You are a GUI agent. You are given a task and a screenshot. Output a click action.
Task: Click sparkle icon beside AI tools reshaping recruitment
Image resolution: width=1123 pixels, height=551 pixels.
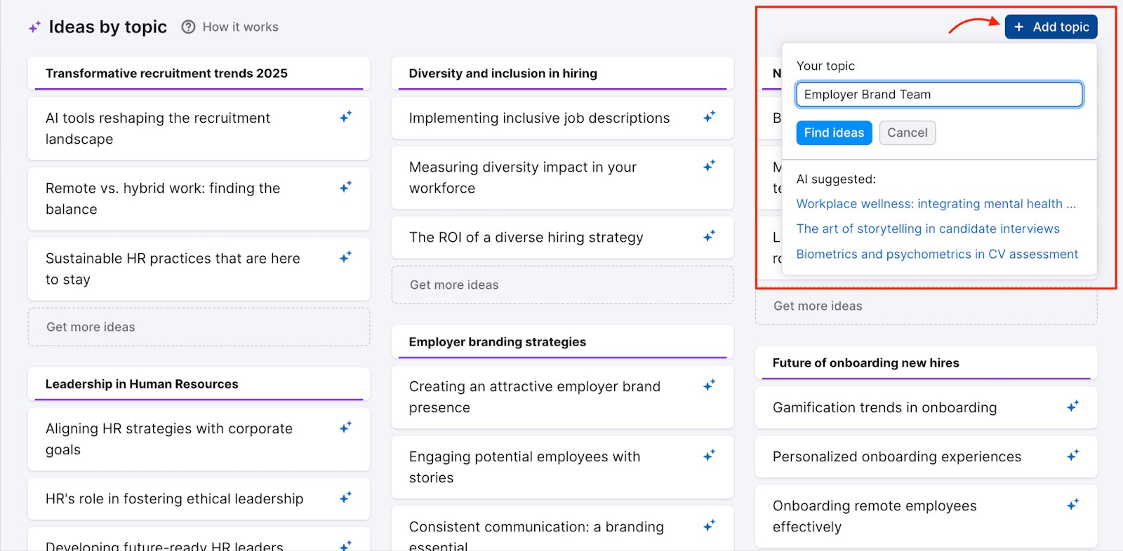[x=345, y=117]
